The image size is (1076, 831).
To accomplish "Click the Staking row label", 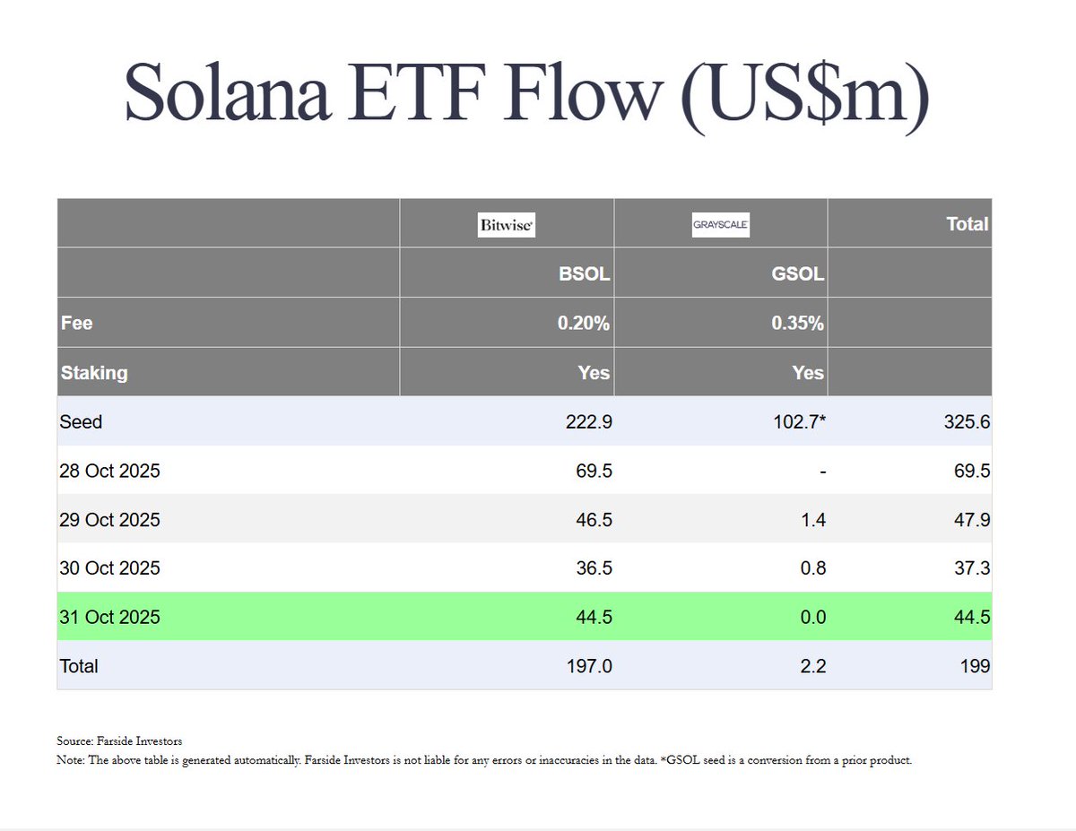I will pyautogui.click(x=94, y=373).
